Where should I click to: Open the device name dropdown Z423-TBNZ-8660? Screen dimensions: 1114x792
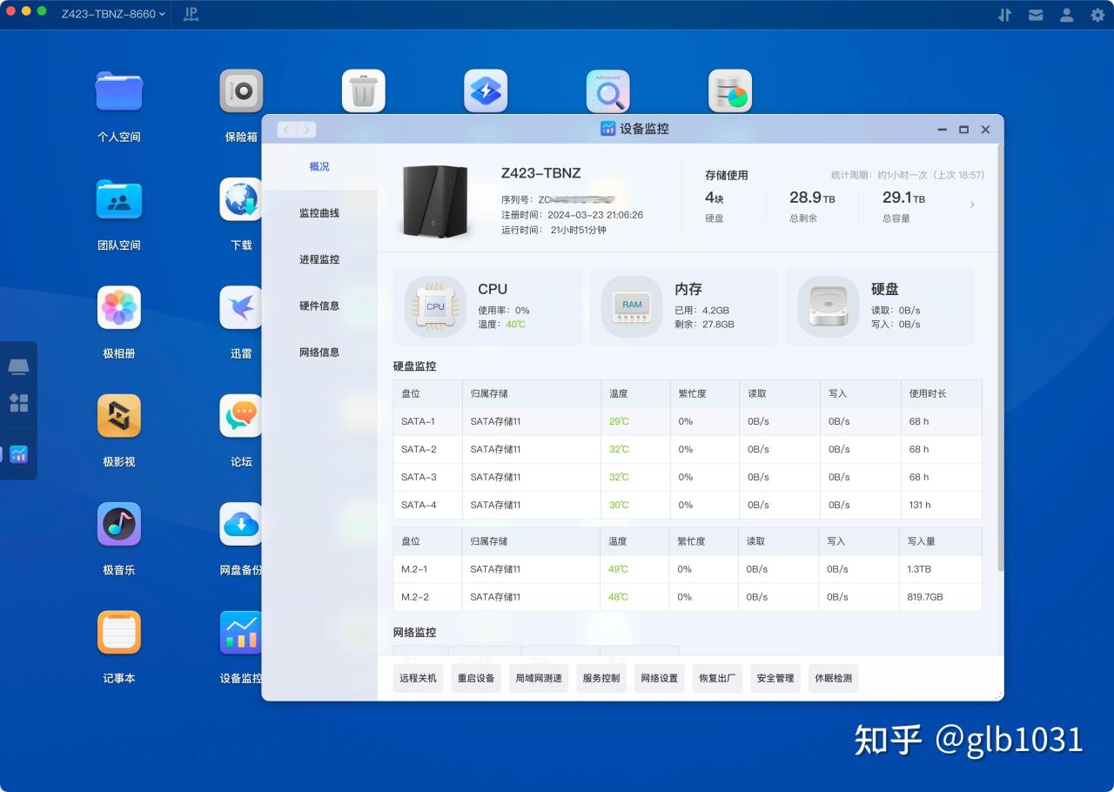[x=109, y=14]
